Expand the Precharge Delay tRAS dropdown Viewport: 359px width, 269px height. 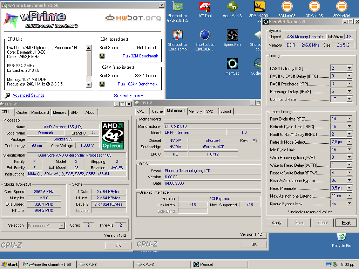pyautogui.click(x=350, y=91)
